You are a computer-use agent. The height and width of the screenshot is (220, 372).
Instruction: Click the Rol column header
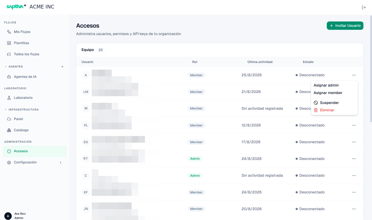click(195, 62)
